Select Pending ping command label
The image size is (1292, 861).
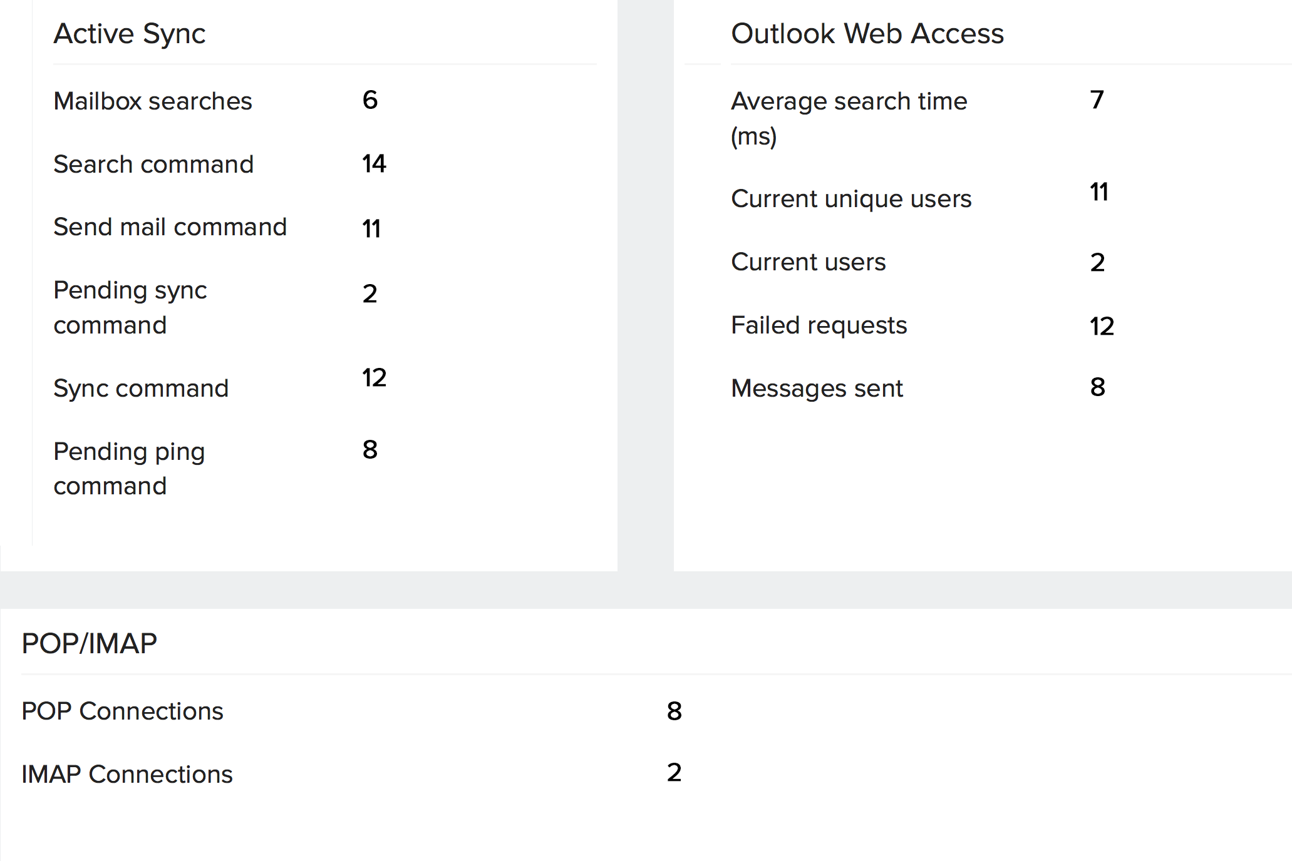tap(129, 469)
